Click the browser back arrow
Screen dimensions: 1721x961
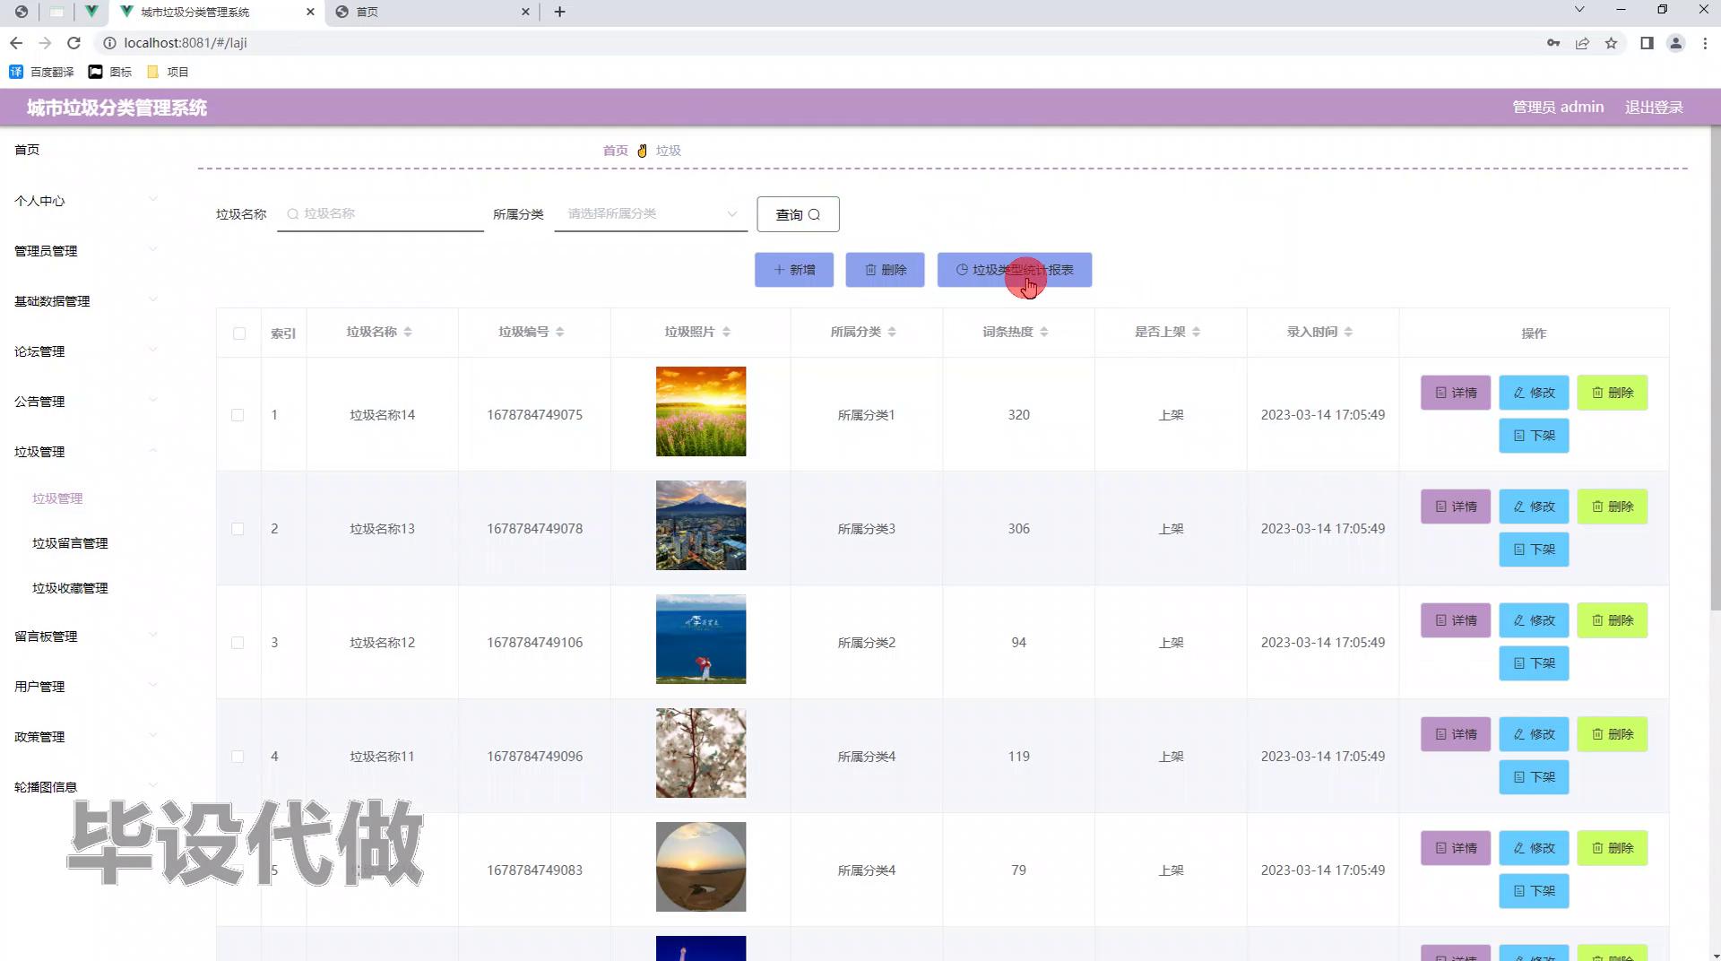[x=16, y=43]
